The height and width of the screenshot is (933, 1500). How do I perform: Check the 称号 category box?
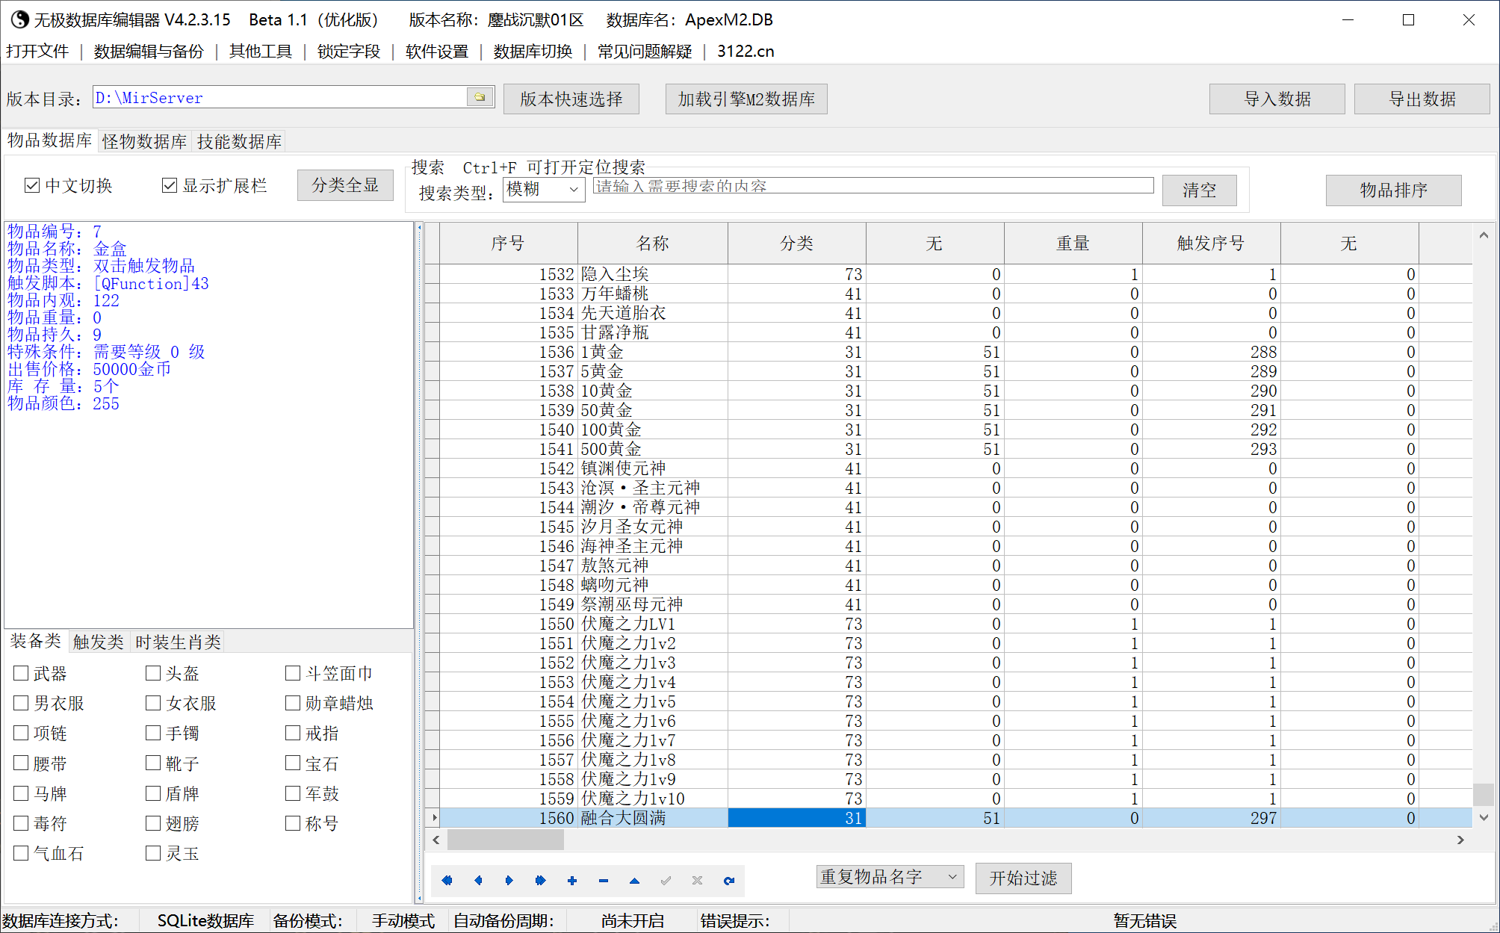(293, 823)
